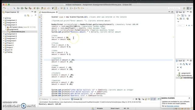Image resolution: width=195 pixels, height=110 pixels.
Task: Select the RandomMoney.java editor tab
Action: pos(48,12)
